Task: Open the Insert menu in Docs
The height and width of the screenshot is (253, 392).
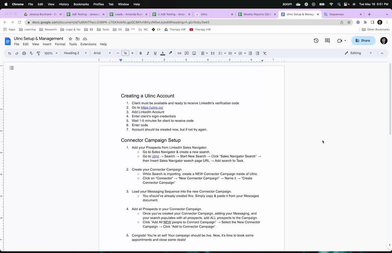Action: point(47,44)
